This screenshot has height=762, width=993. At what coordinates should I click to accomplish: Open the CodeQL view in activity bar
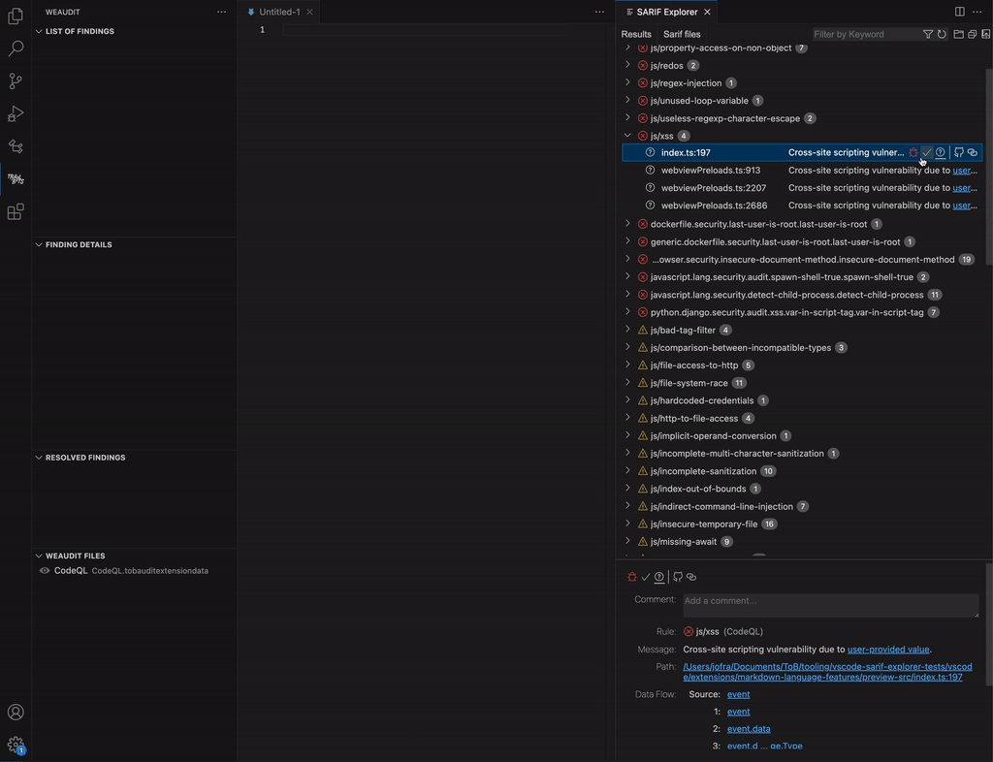coord(16,146)
